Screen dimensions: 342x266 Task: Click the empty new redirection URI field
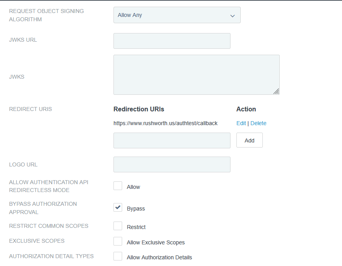pos(172,140)
